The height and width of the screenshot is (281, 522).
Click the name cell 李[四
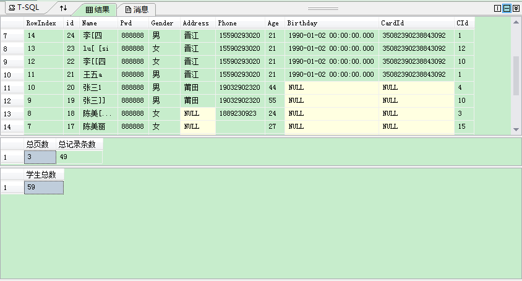(x=98, y=35)
